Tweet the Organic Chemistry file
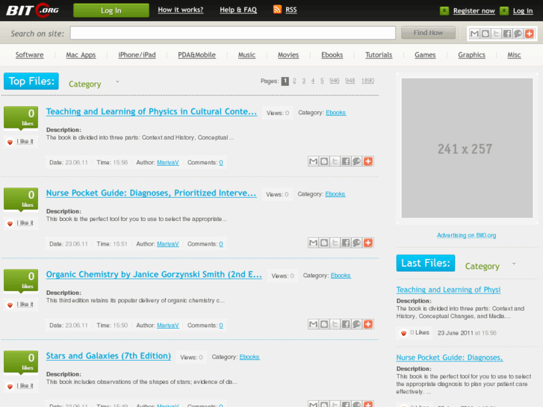 335,324
